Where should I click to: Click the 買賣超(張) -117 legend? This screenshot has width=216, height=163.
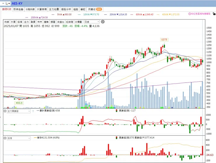coord(126,111)
